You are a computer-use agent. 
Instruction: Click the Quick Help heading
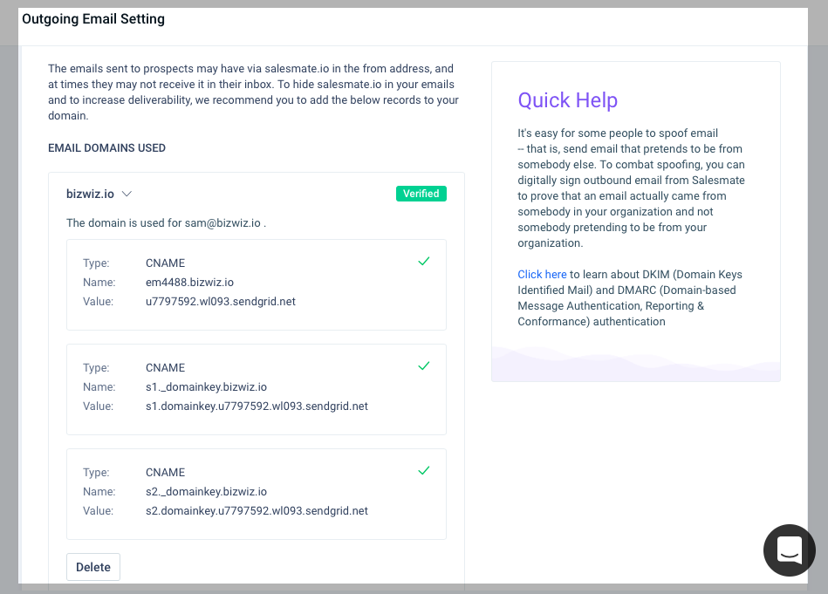(567, 99)
